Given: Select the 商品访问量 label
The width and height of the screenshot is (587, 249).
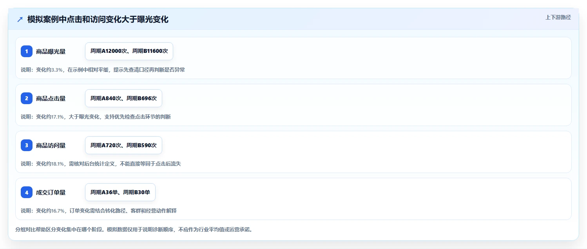Looking at the screenshot, I should coord(51,145).
